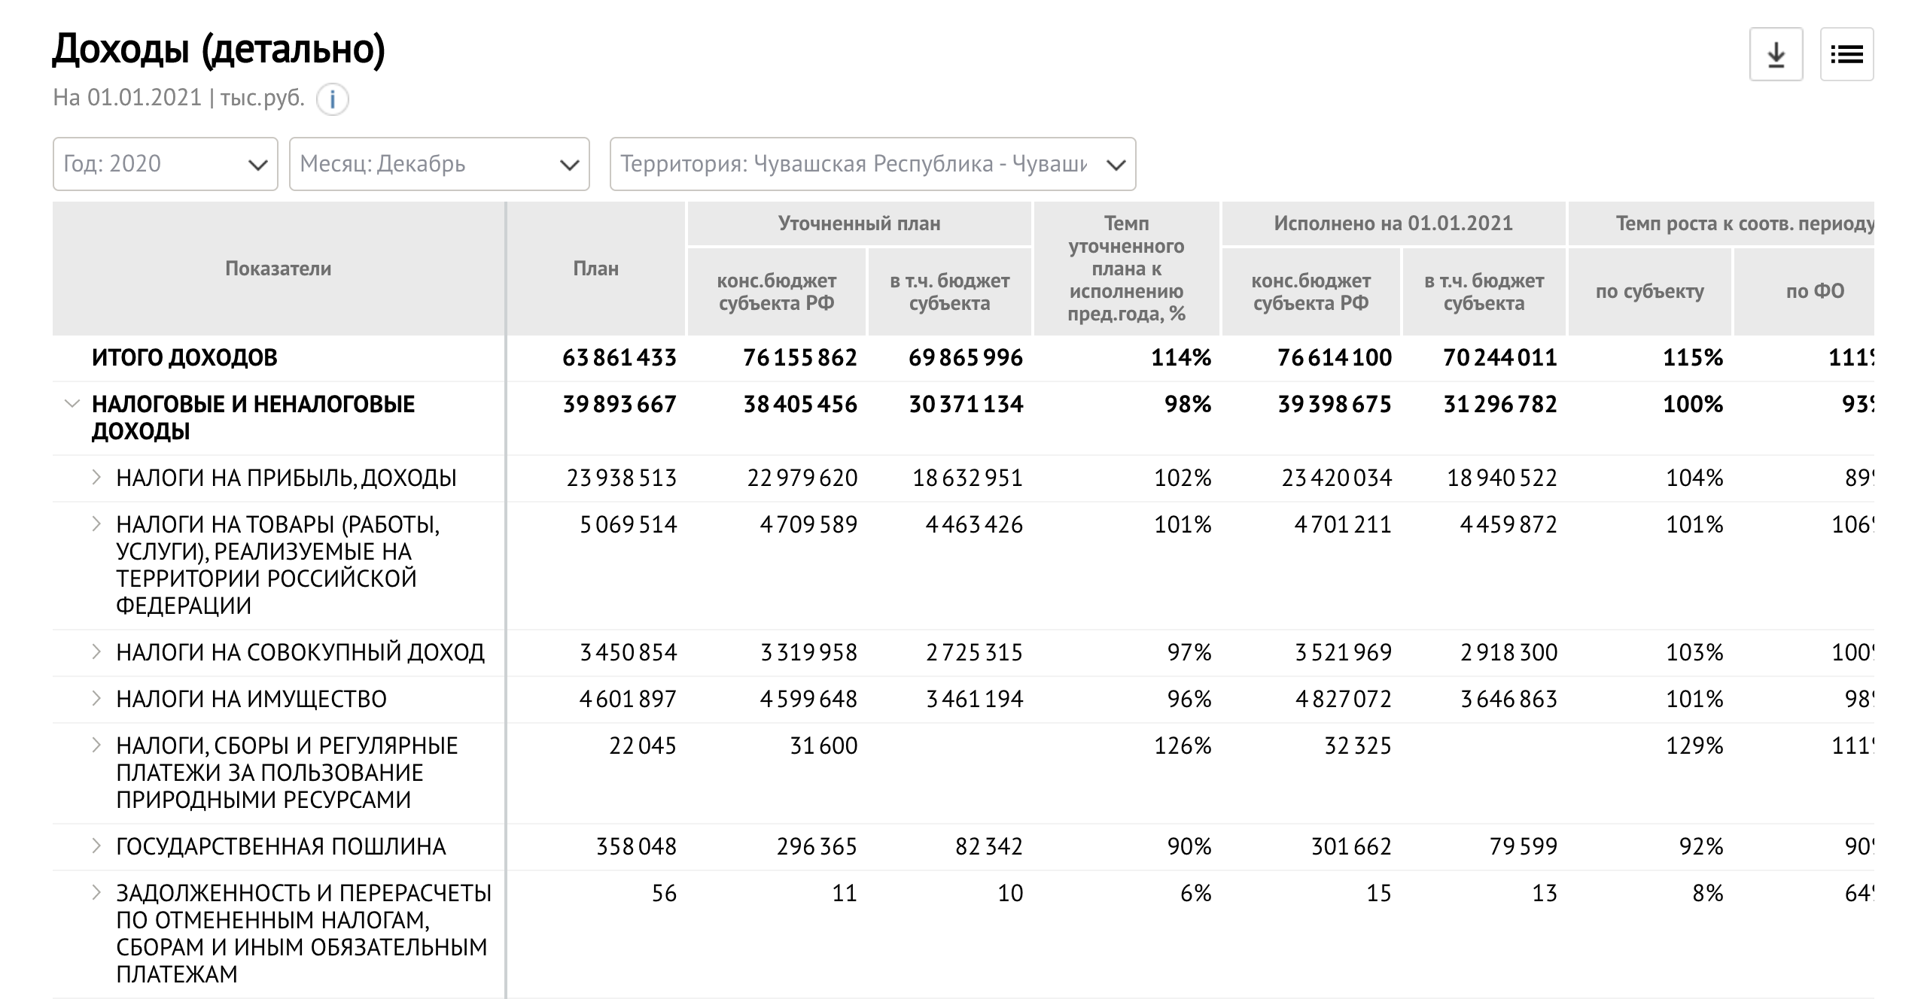Click value 3 646 863
Image resolution: width=1927 pixels, height=999 pixels.
coord(1508,699)
